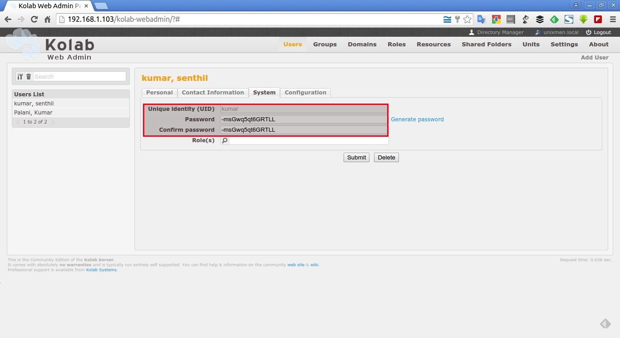The height and width of the screenshot is (338, 620).
Task: Open the Units menu
Action: click(531, 44)
